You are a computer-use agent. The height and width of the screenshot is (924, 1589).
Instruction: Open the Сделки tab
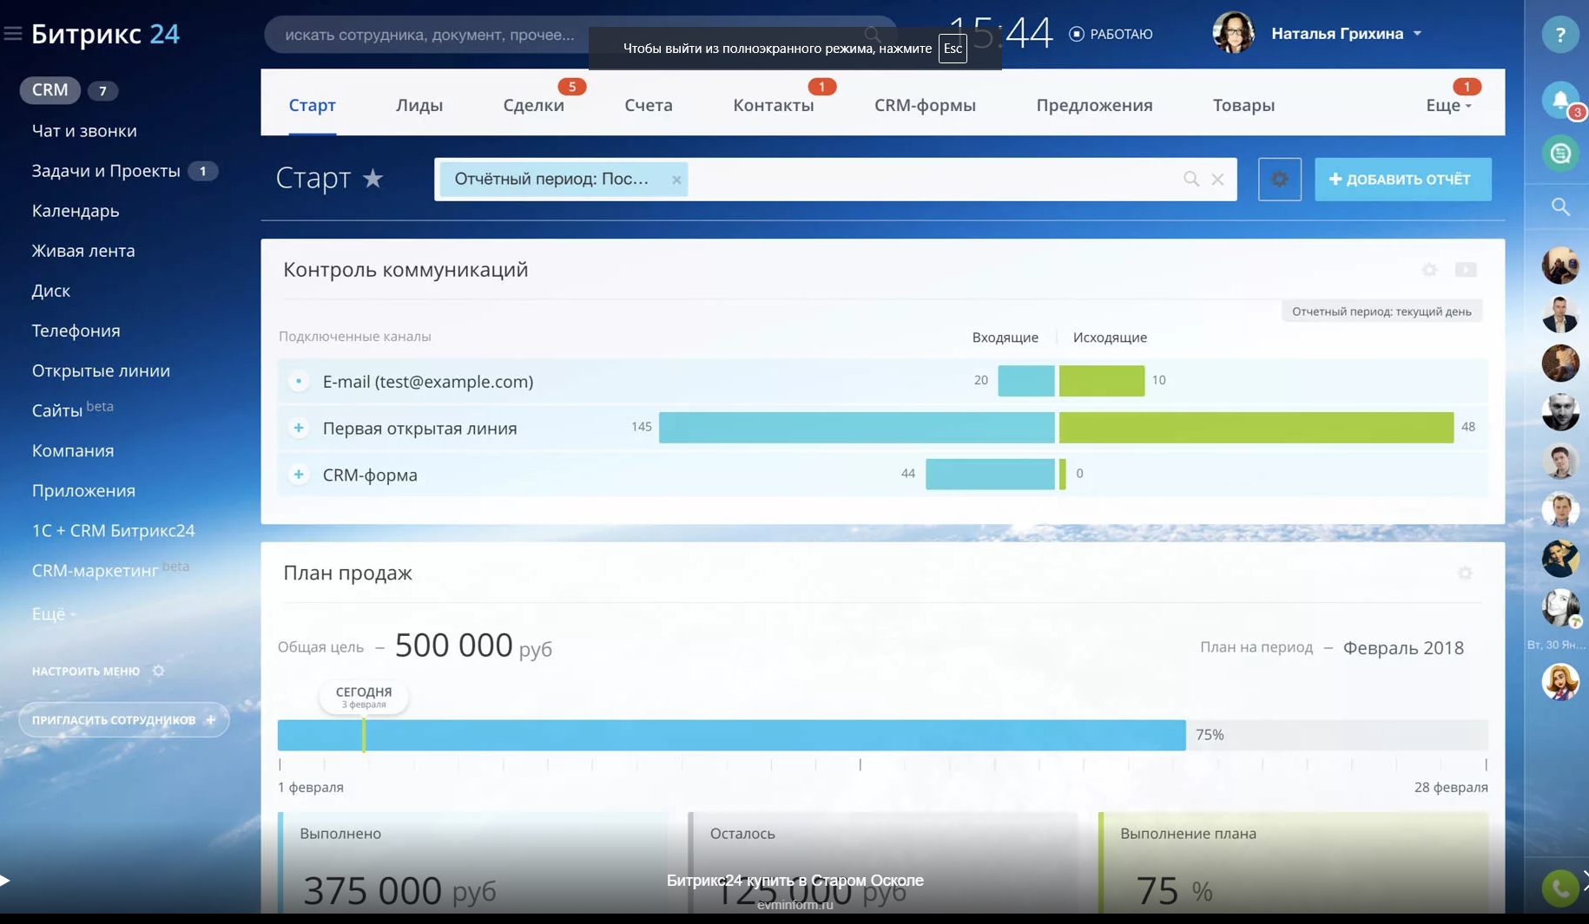[533, 105]
